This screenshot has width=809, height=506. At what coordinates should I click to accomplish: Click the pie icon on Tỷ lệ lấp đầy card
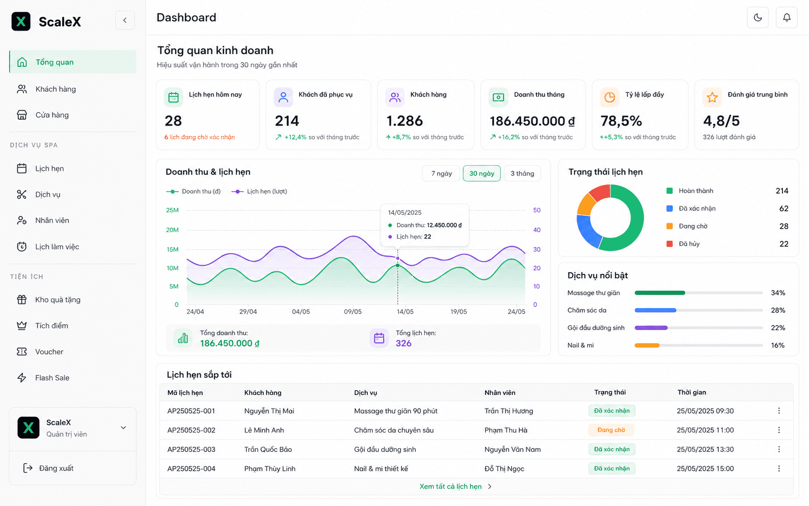(x=610, y=97)
